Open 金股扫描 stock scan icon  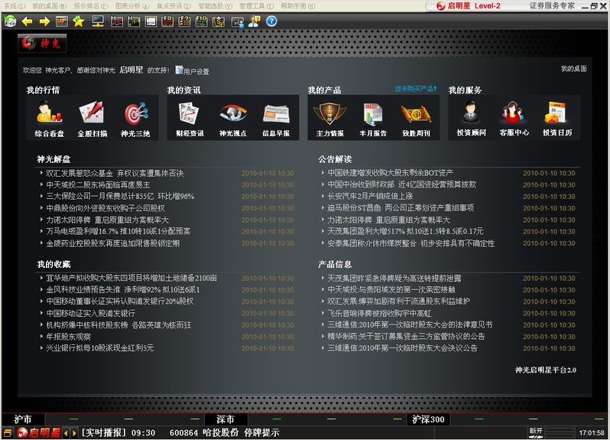(92, 114)
